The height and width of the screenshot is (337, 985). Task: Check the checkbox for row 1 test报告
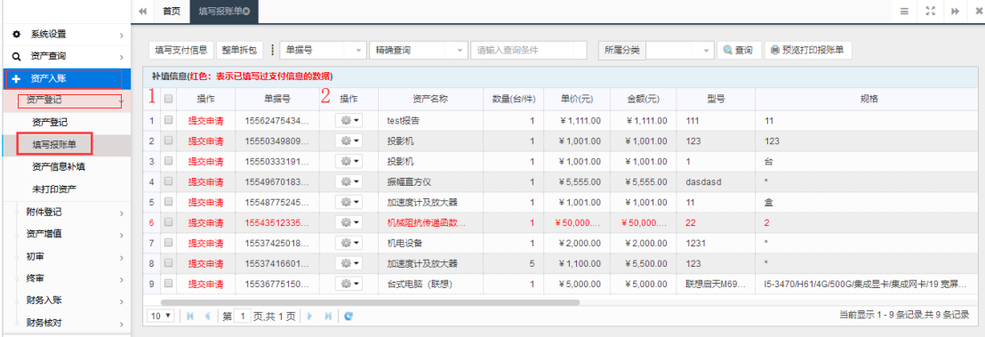(168, 120)
